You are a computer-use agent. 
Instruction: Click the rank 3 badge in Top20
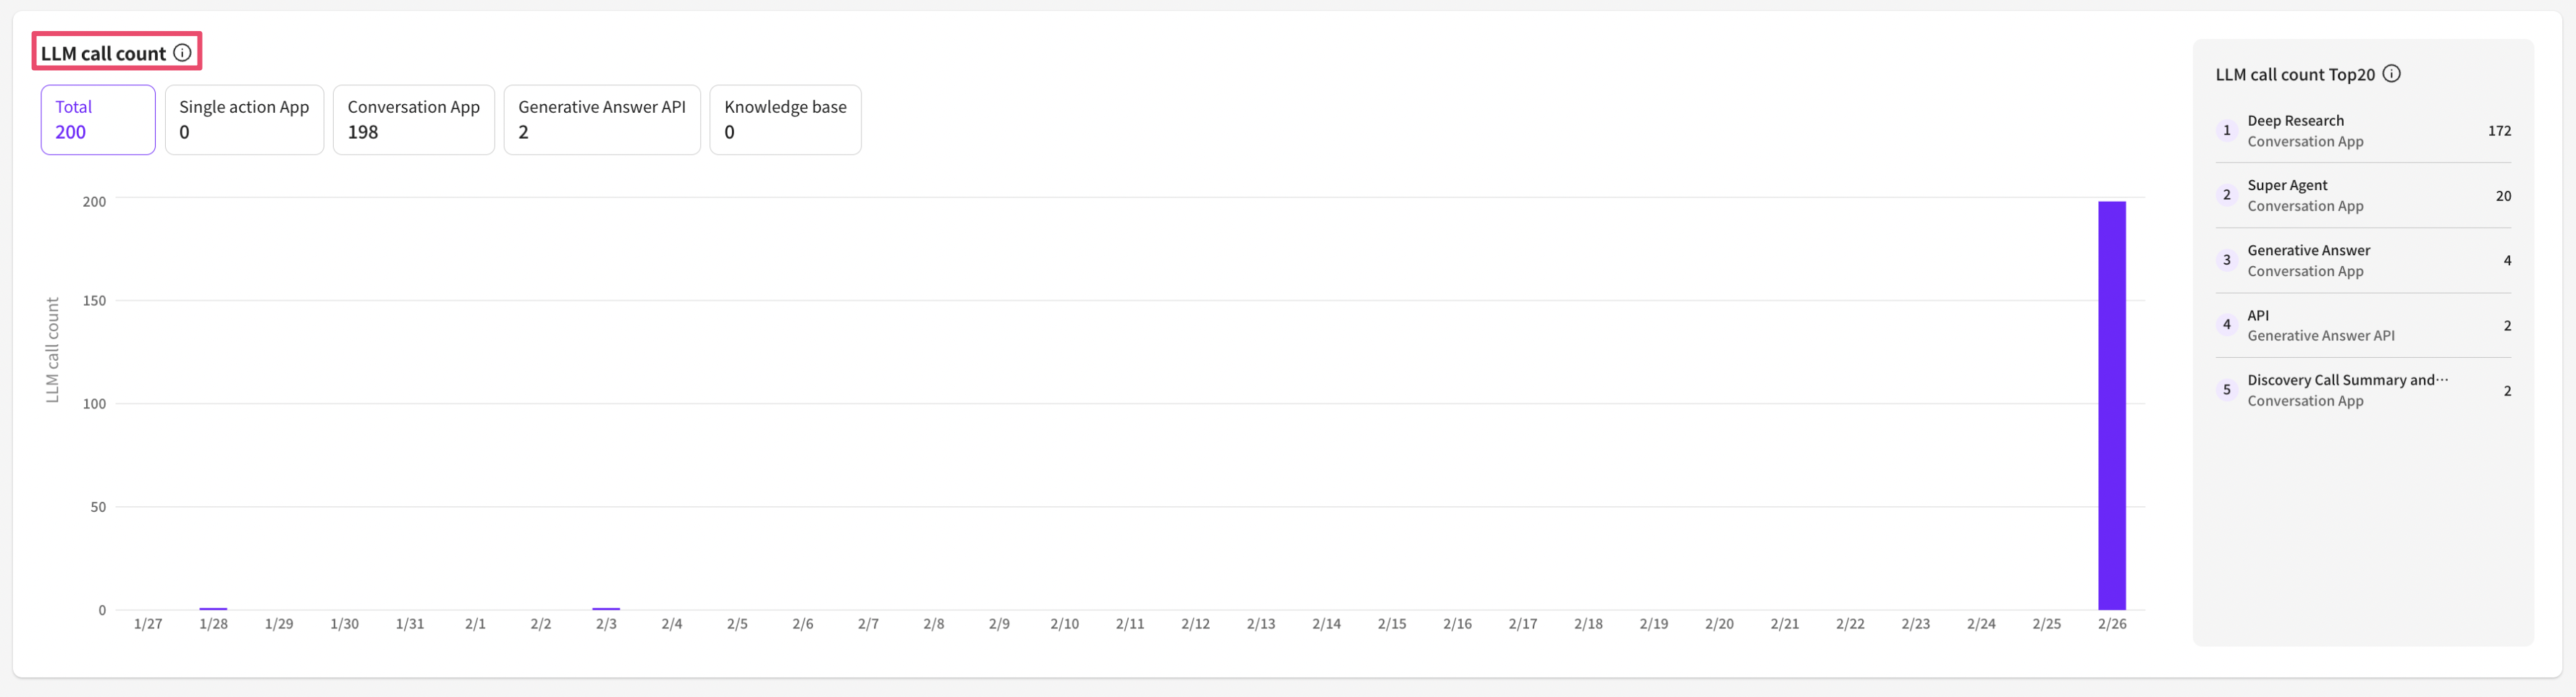pyautogui.click(x=2226, y=260)
